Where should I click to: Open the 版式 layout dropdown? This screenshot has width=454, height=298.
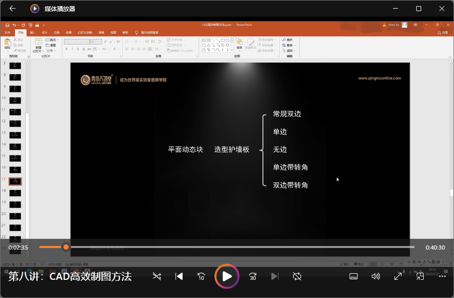tap(52, 40)
